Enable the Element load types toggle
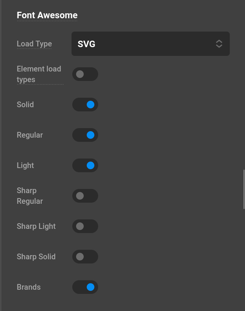 85,74
